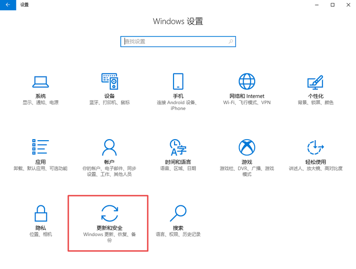356x269 pixels.
Task: Click the 轻松使用 label
Action: 315,162
